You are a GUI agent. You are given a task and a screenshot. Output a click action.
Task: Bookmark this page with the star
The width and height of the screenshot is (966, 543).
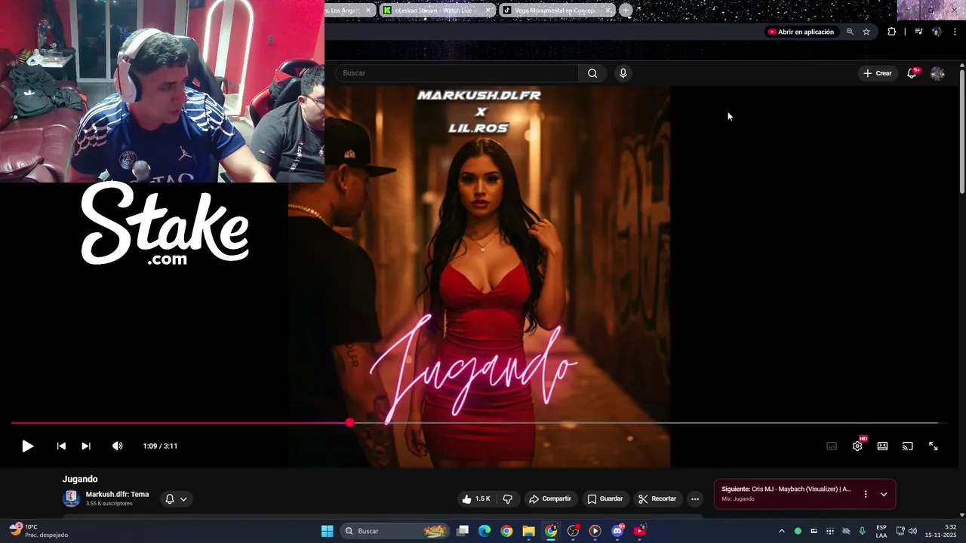(x=866, y=32)
